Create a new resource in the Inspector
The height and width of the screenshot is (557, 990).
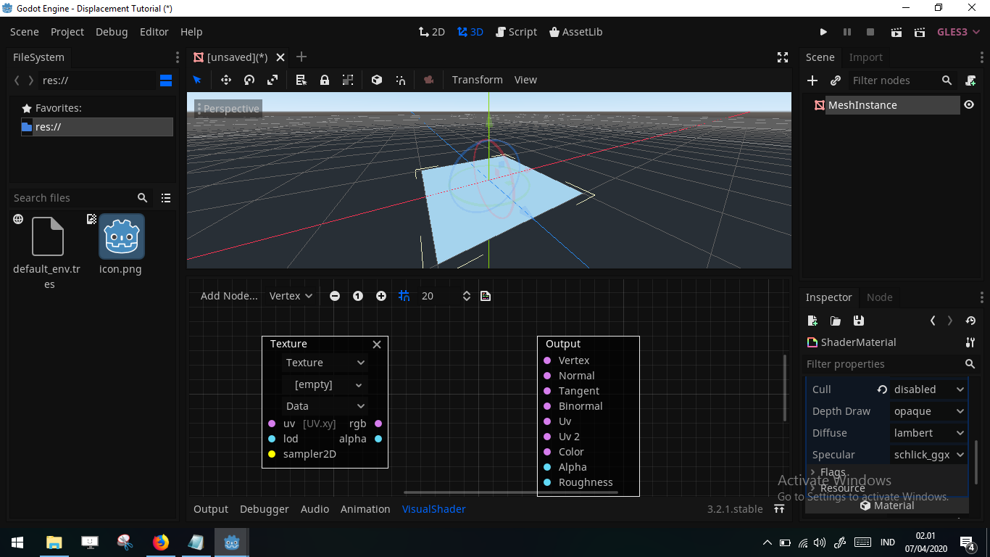812,321
